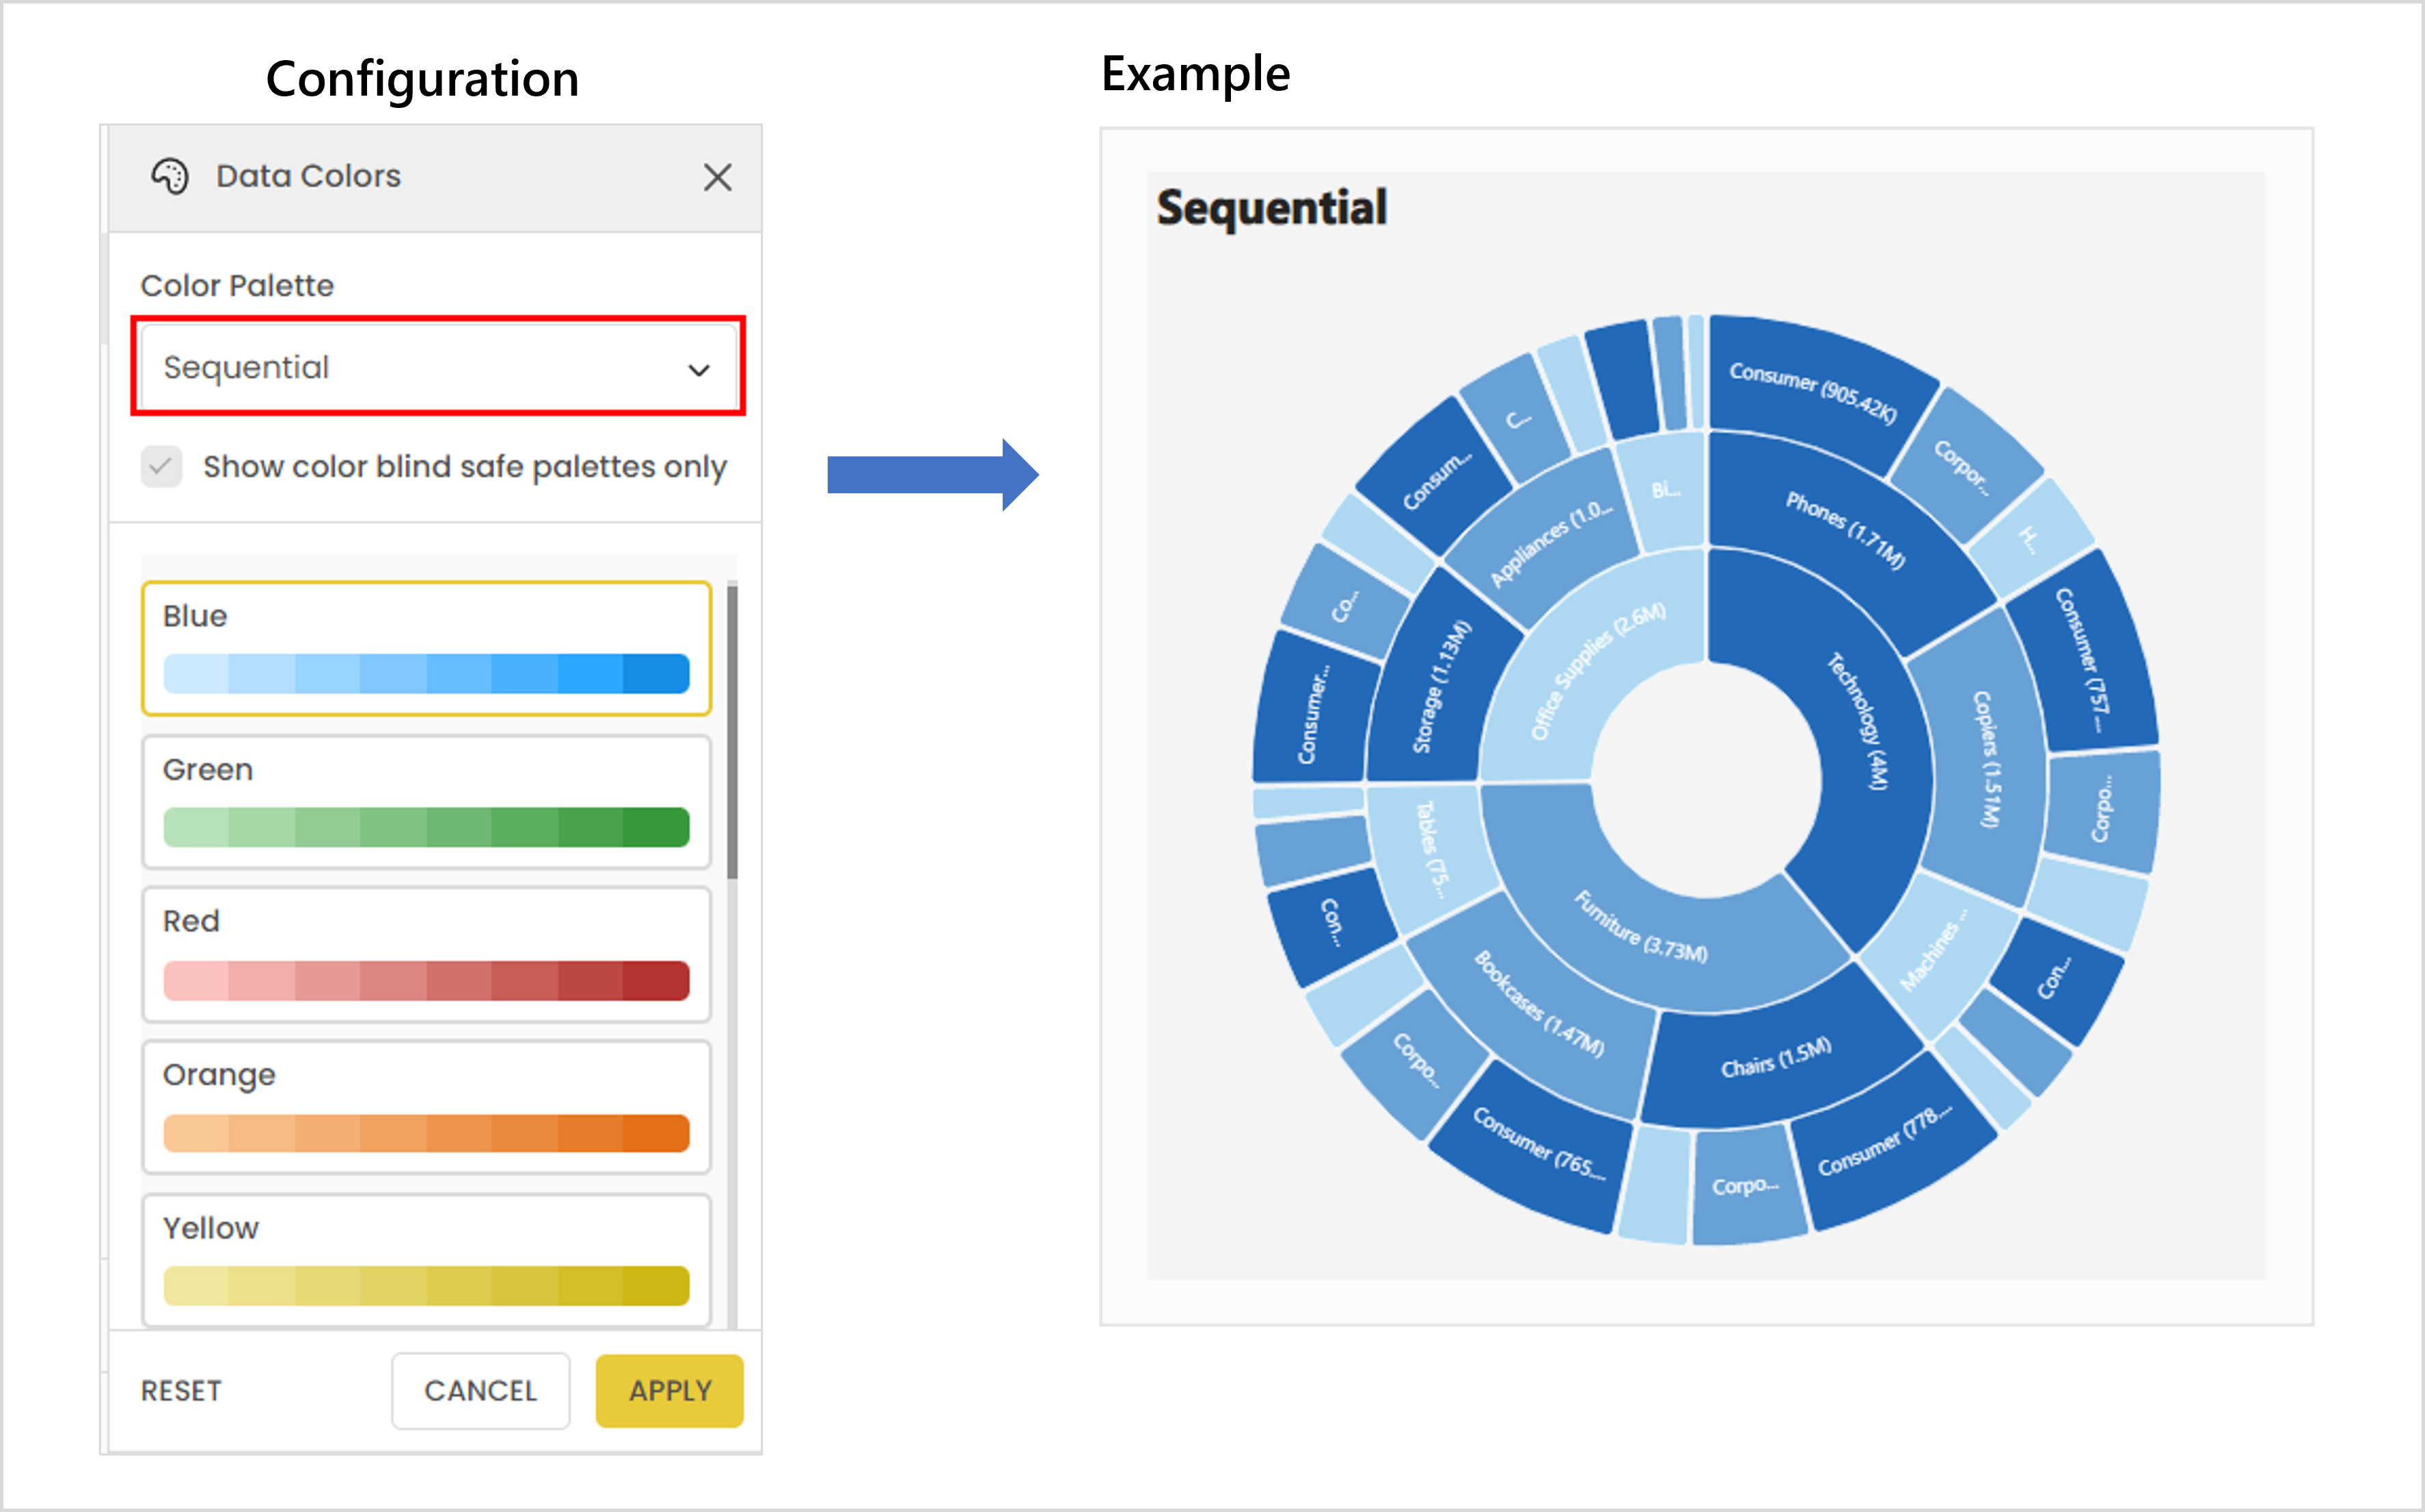Click the CANCEL button
The image size is (2425, 1512).
(481, 1390)
